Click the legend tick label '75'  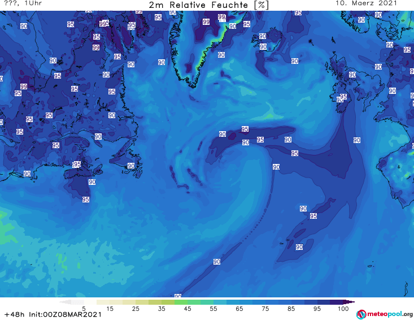[265, 309]
